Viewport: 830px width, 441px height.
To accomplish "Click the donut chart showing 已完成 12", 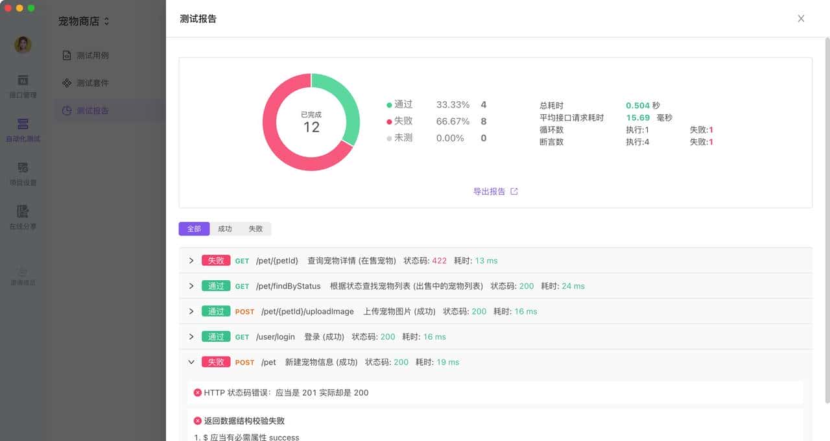I will click(311, 122).
